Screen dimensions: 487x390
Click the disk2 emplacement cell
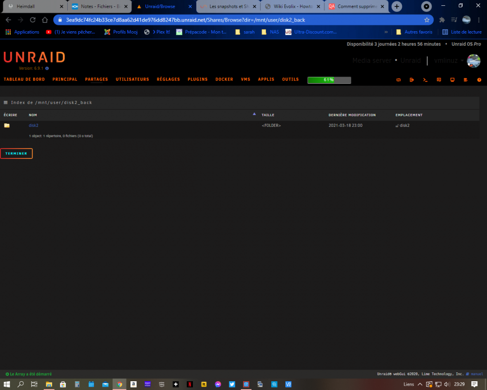[403, 125]
